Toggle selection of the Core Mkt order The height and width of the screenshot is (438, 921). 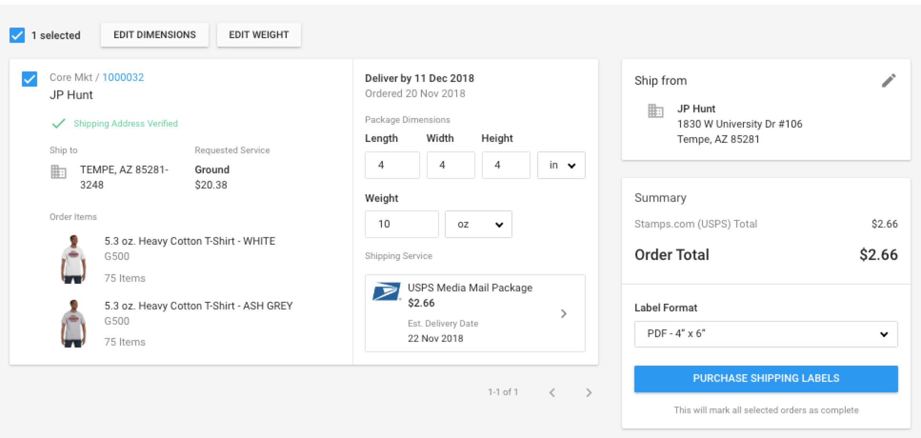(x=29, y=80)
